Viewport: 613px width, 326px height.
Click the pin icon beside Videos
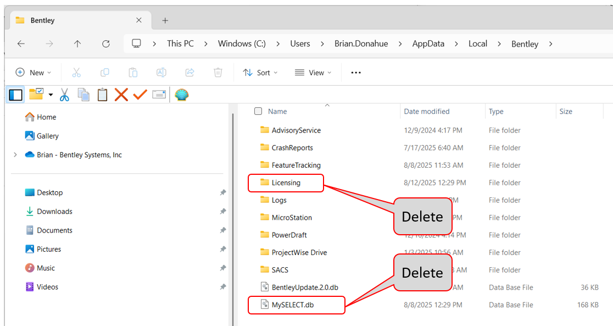click(x=223, y=287)
